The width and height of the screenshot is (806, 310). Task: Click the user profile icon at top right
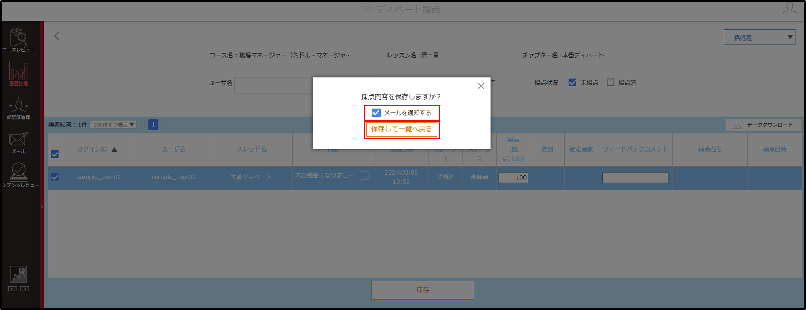tap(789, 8)
